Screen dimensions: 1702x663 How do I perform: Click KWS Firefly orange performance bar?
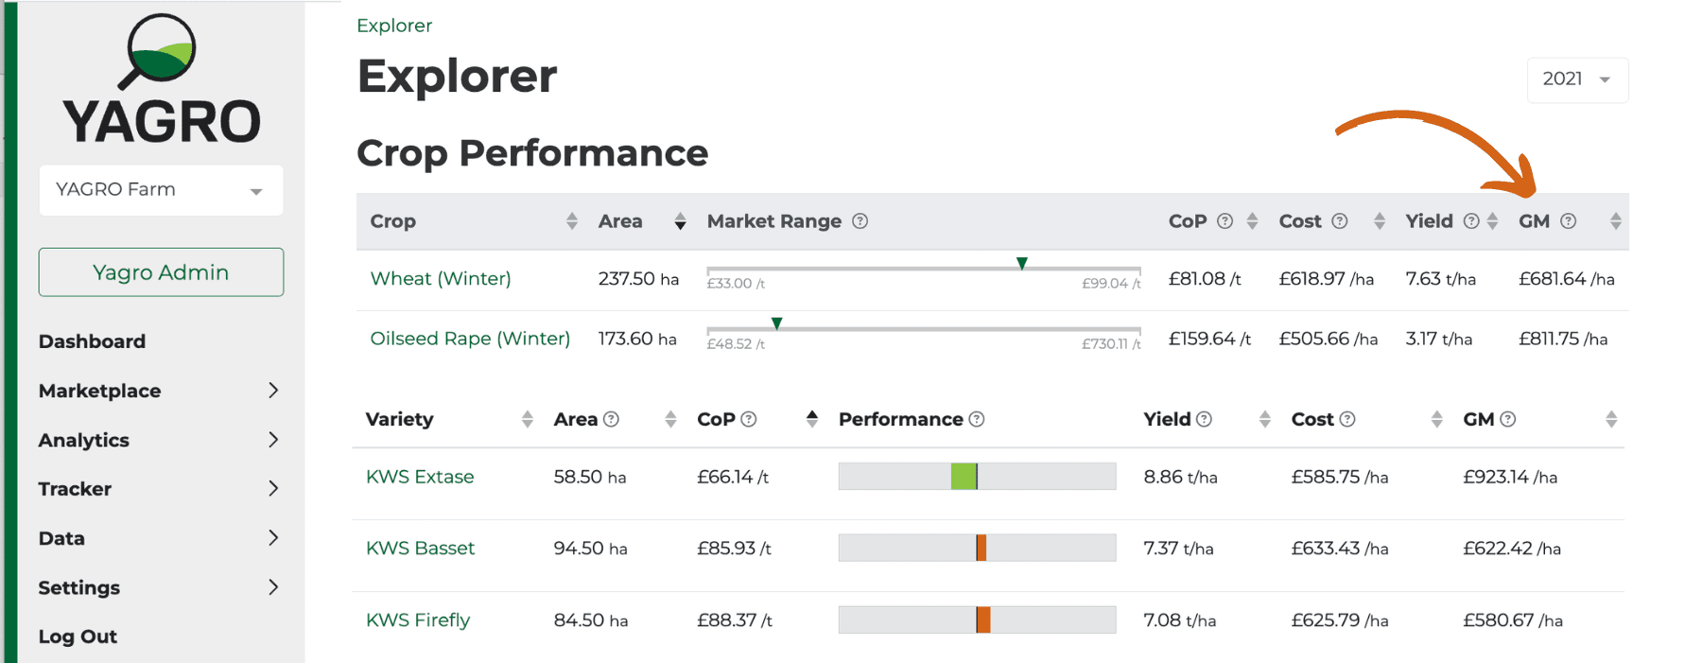[983, 620]
